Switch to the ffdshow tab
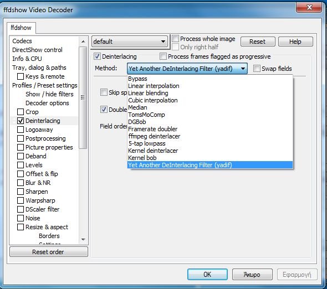 [21, 28]
